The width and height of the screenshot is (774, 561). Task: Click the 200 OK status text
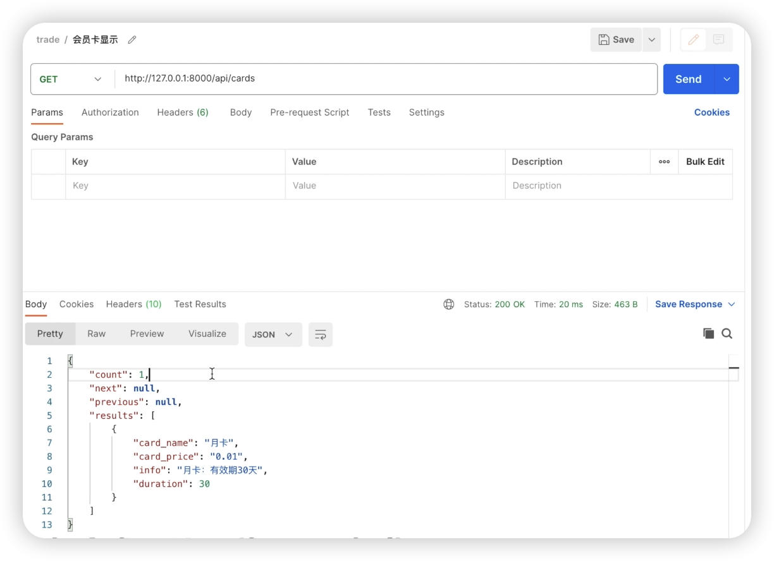[x=510, y=305]
